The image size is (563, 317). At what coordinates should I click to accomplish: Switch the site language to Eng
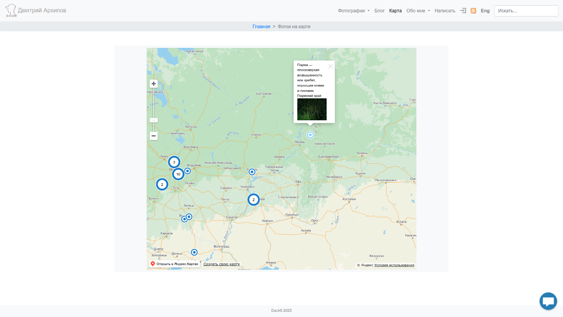point(485,11)
